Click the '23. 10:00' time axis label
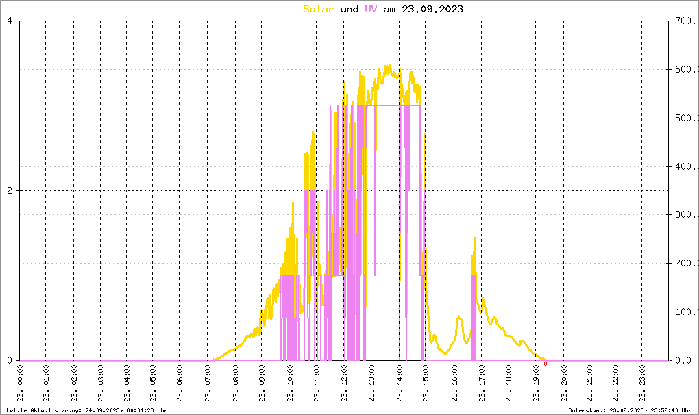Viewport: 699px width, 415px height. pyautogui.click(x=289, y=383)
